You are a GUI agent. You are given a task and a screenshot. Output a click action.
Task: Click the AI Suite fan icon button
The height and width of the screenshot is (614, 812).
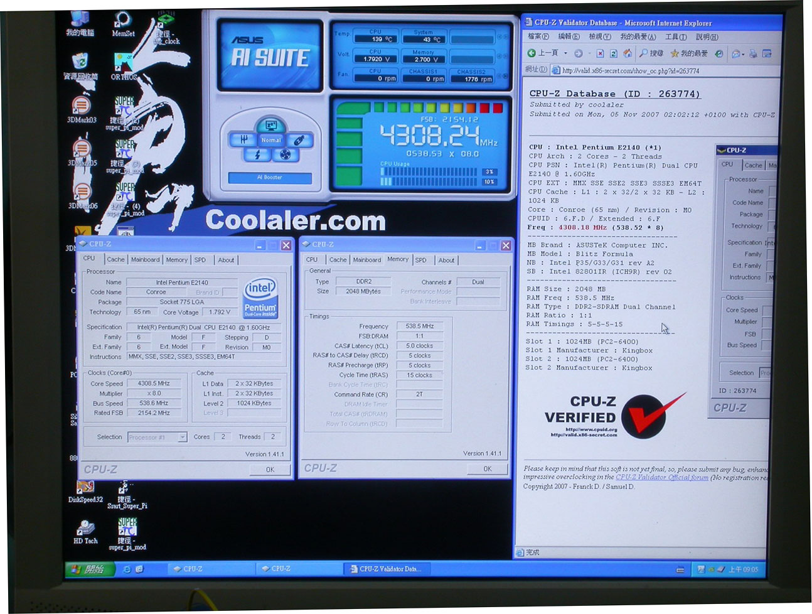point(284,154)
